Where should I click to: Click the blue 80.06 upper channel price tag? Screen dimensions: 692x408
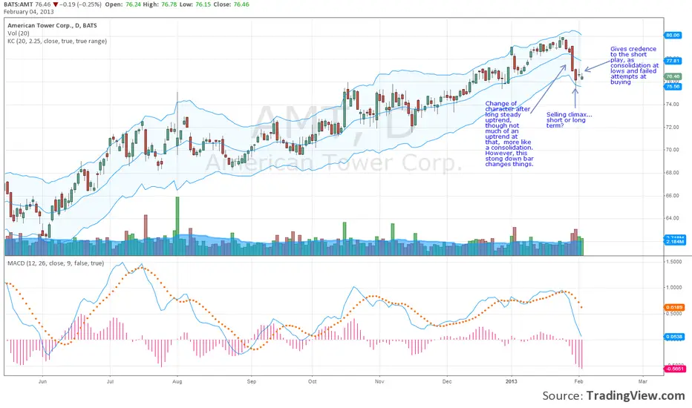[673, 35]
